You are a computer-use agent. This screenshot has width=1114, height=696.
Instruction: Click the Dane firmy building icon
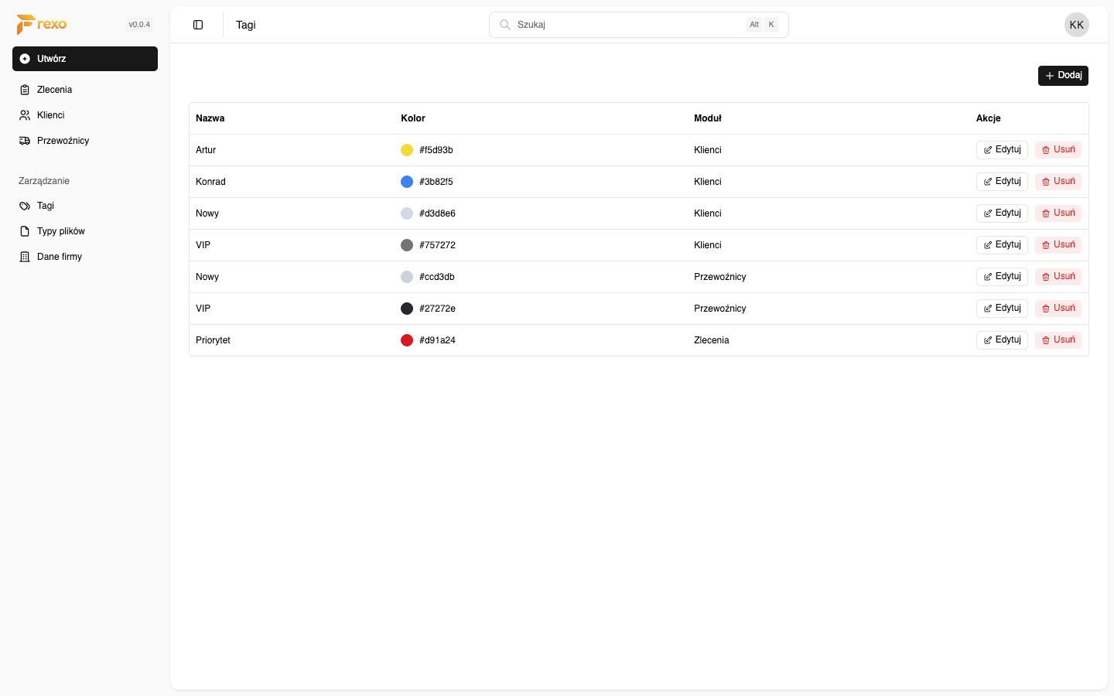pos(24,256)
